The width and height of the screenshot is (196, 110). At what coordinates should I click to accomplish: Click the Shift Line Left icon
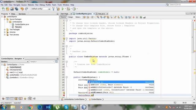[126, 17]
